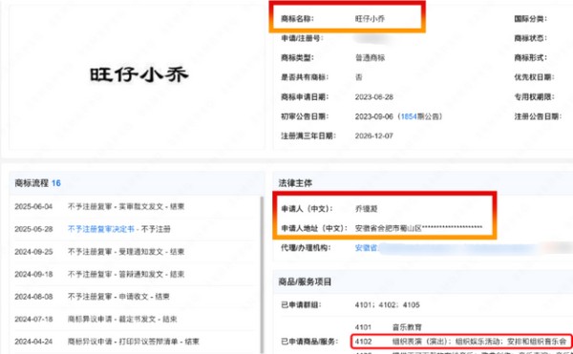Click the 初审公告日期 field label

(305, 116)
